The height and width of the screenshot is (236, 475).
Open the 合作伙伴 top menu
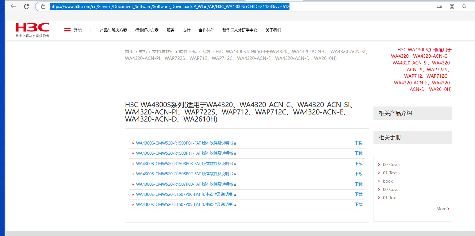[x=206, y=30]
